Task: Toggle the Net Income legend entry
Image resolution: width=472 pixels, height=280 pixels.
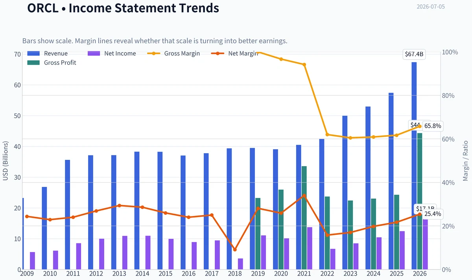Action: (112, 53)
